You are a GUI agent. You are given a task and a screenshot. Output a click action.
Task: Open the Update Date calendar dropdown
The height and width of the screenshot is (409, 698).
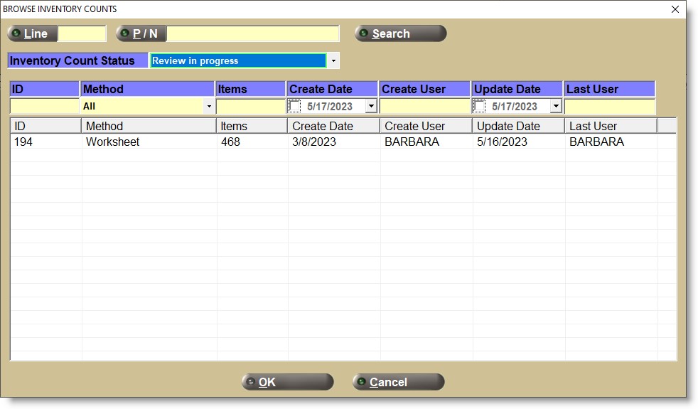click(x=555, y=107)
